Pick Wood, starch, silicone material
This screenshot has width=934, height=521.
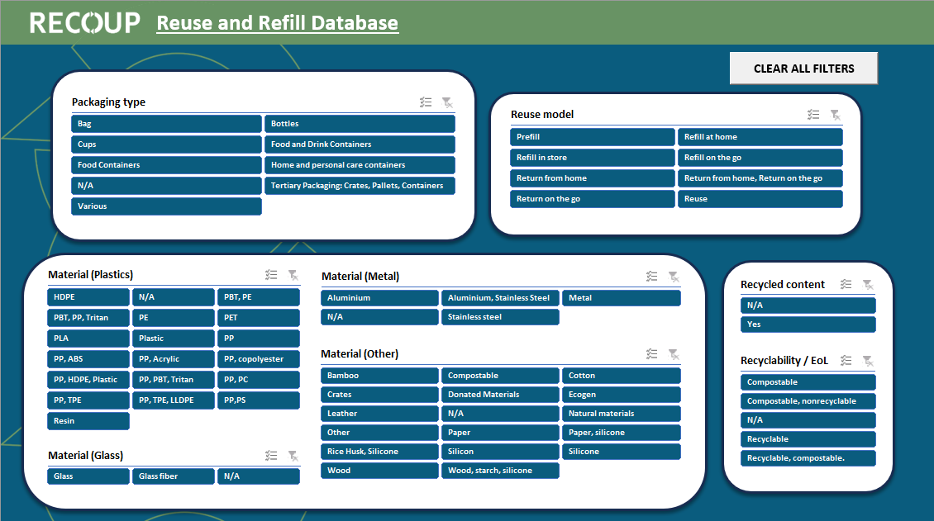click(x=500, y=471)
